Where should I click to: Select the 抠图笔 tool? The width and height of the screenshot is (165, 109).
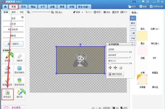coord(8,70)
